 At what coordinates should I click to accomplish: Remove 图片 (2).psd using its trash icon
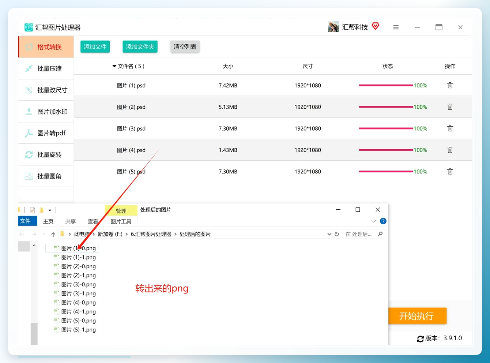click(450, 107)
